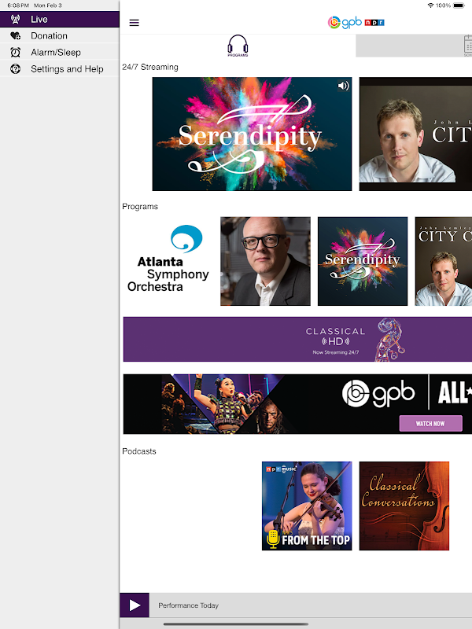Screen dimensions: 472x629
Task: Tap the Performance Today now-playing bar
Action: coord(310,605)
